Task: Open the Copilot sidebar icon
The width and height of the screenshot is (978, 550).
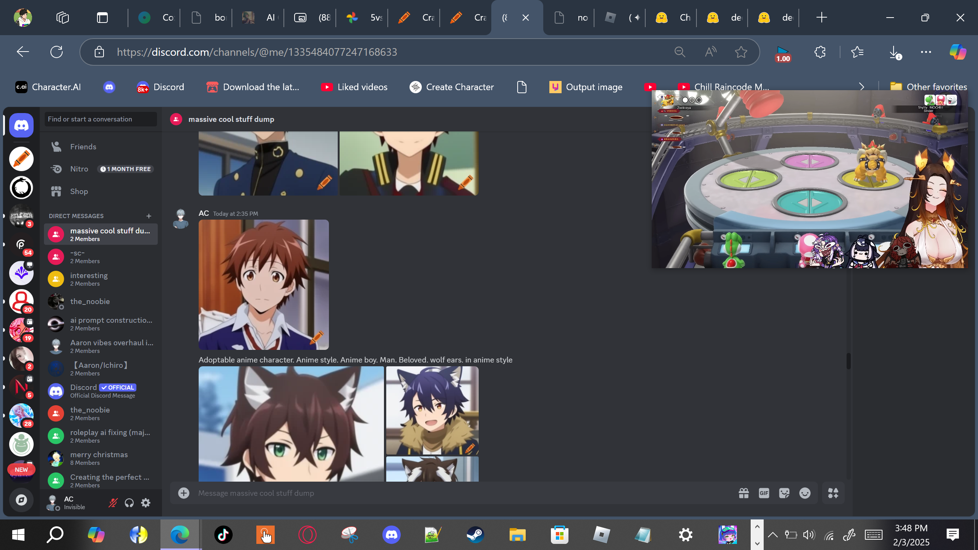Action: click(958, 52)
